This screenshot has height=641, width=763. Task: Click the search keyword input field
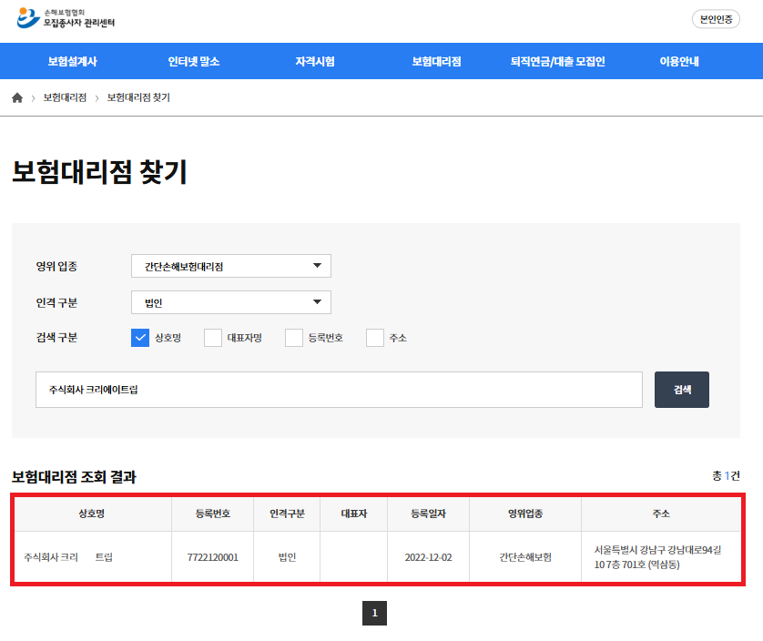[339, 390]
